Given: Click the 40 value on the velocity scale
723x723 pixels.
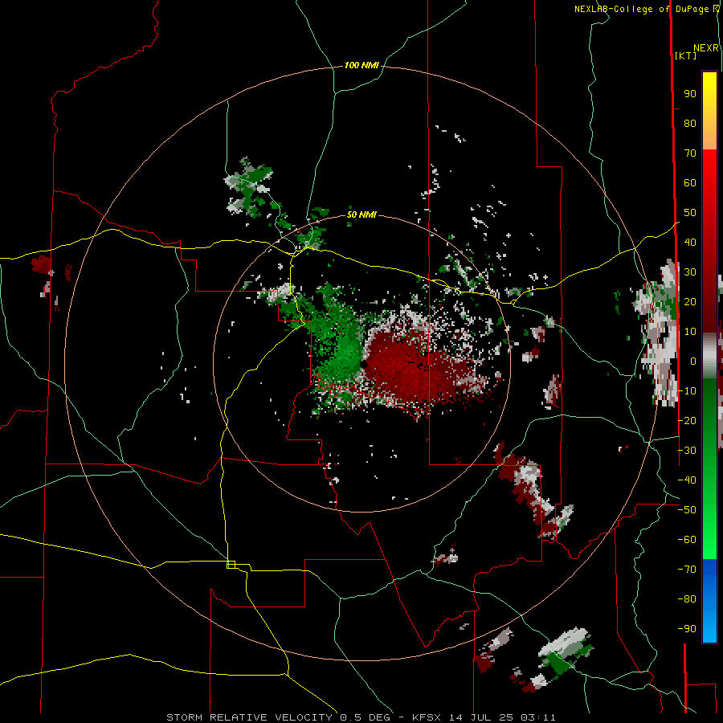Looking at the screenshot, I should point(690,243).
